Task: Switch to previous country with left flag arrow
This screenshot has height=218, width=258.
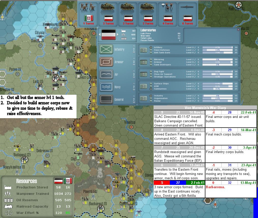Action: click(100, 35)
